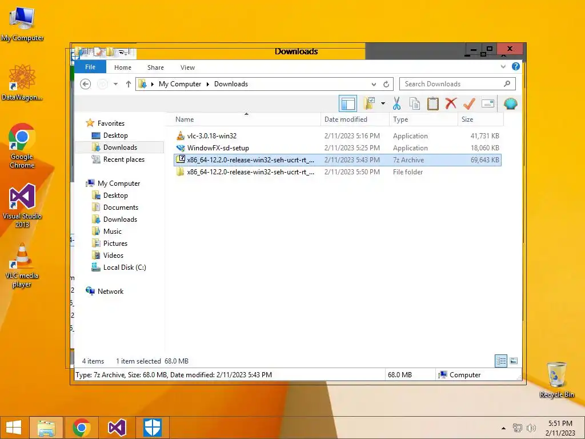Delete the selection with red X icon
Image resolution: width=585 pixels, height=439 pixels.
click(x=451, y=103)
